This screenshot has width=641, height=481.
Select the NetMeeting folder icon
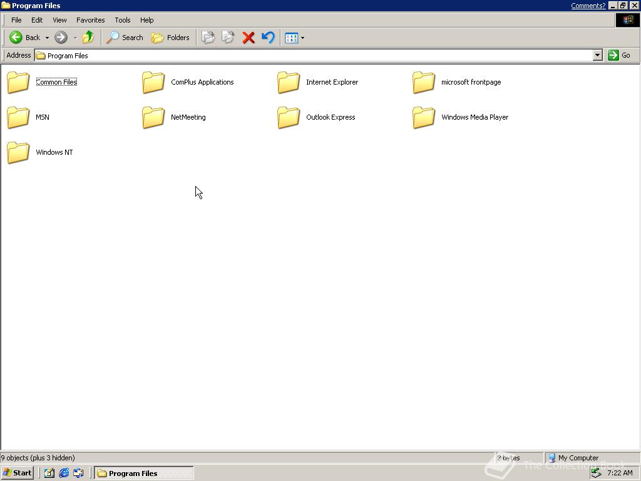coord(153,117)
